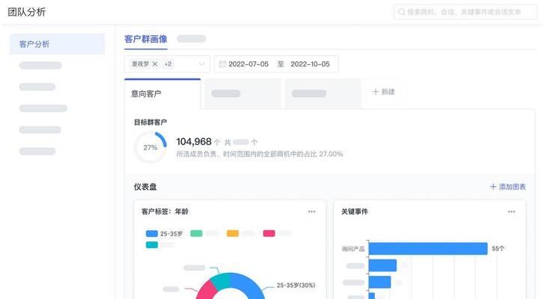Remove the 姜夜梦 member tag

[x=155, y=64]
